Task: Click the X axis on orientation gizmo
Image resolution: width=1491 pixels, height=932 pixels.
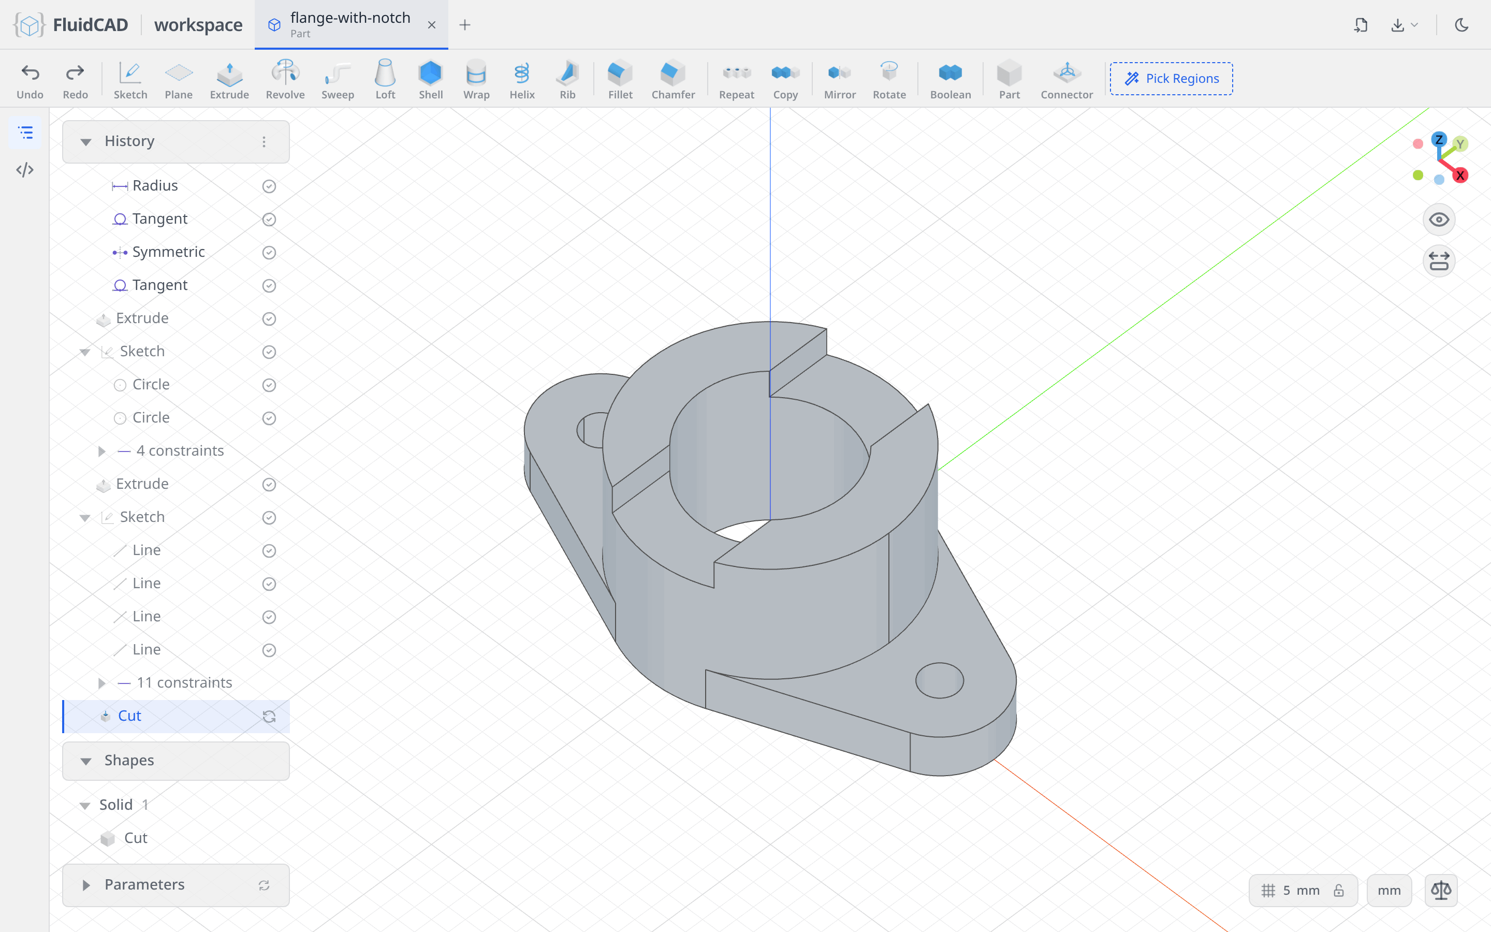Action: pyautogui.click(x=1459, y=176)
